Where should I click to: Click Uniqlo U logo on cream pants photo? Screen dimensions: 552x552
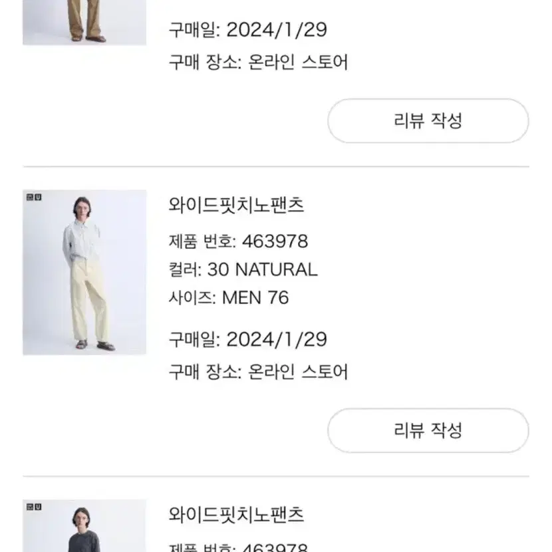[34, 197]
